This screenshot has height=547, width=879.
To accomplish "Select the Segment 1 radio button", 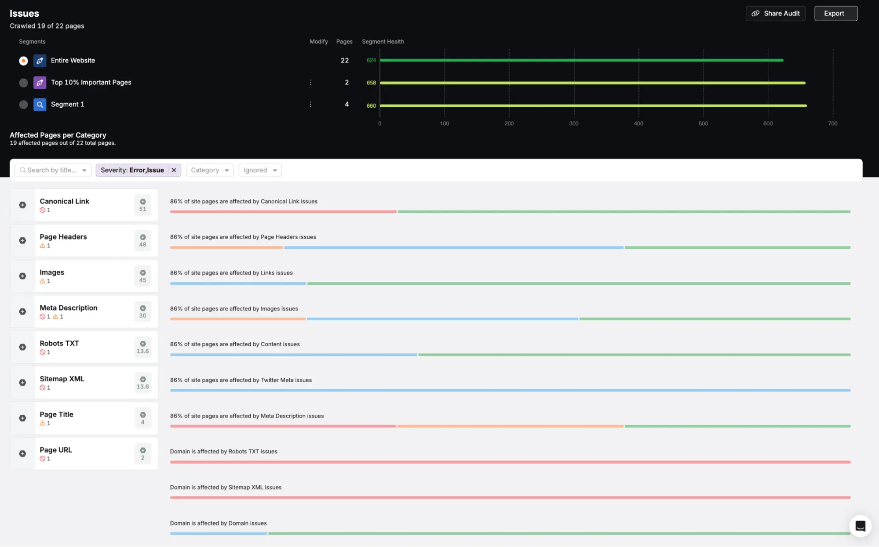I will click(23, 105).
